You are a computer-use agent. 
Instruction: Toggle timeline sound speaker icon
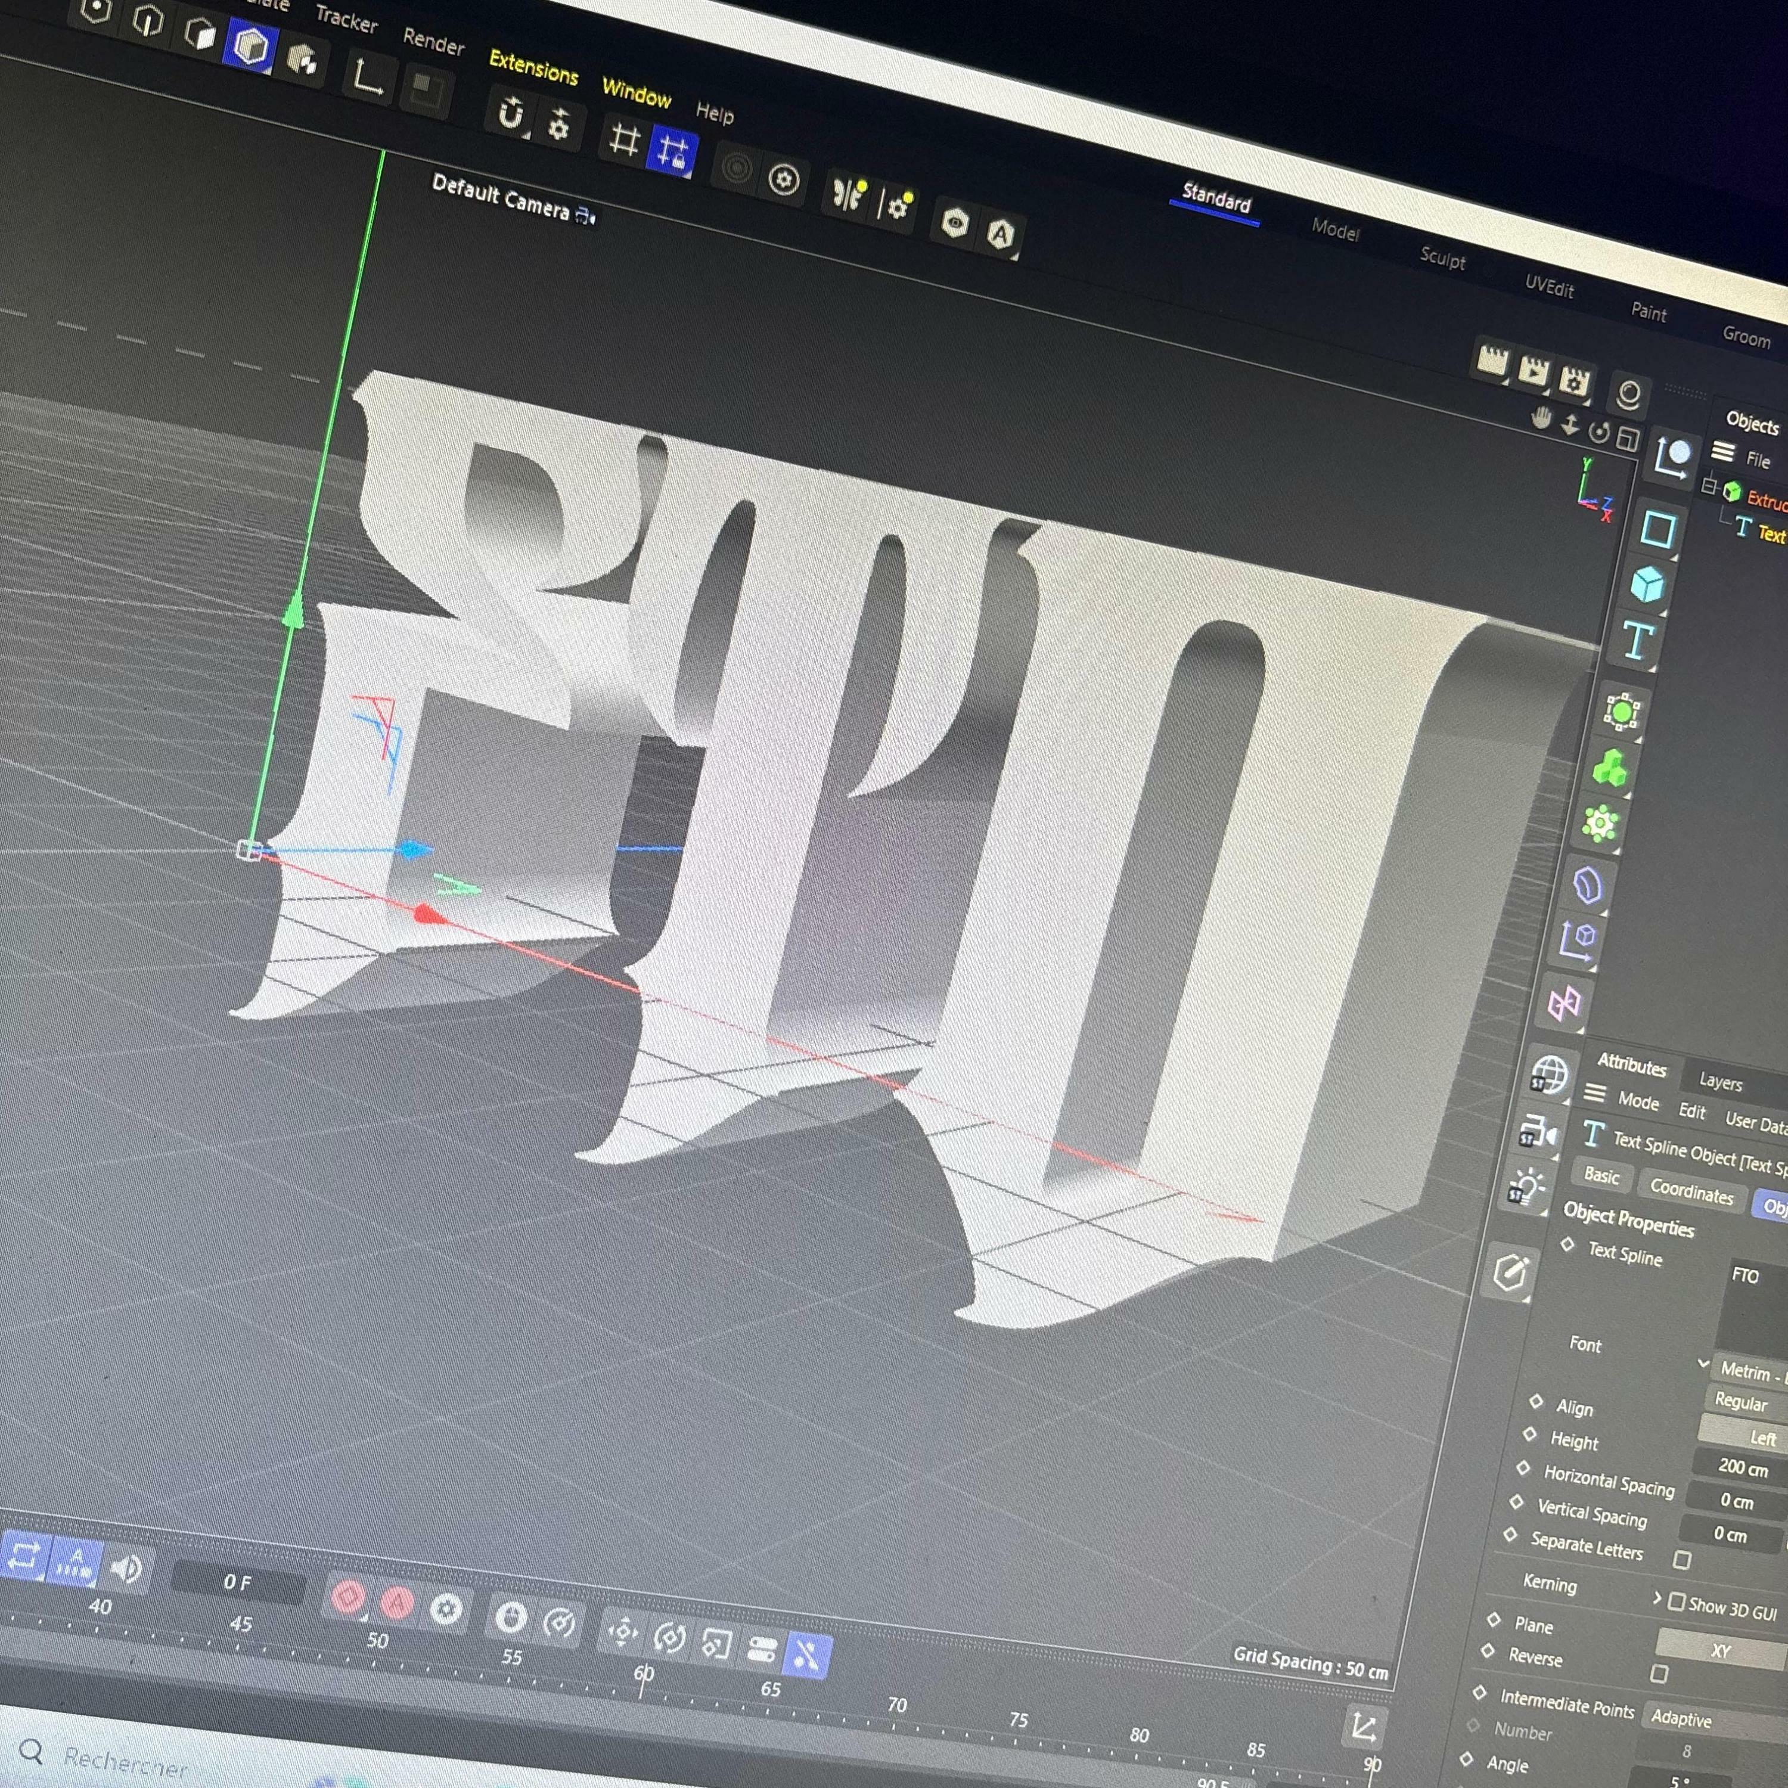[127, 1570]
